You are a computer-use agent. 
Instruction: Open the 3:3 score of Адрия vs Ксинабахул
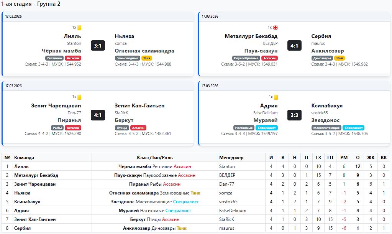[x=294, y=115]
